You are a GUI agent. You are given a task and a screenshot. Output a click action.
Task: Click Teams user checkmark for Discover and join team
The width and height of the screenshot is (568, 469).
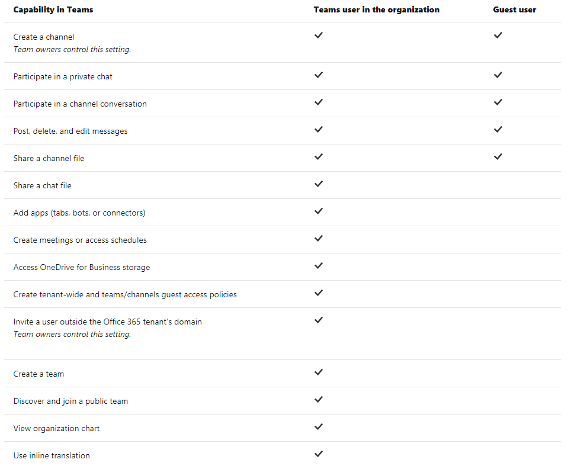pyautogui.click(x=319, y=400)
